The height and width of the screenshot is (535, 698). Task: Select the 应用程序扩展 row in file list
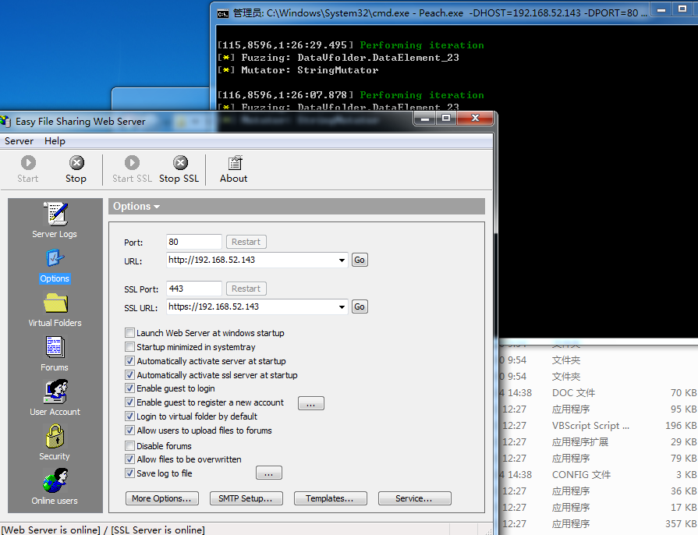(x=598, y=442)
